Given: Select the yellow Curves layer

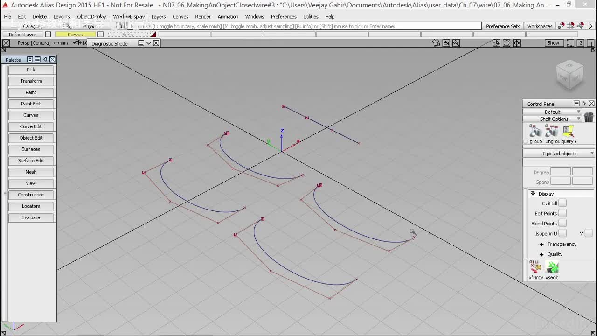Looking at the screenshot, I should coord(75,35).
